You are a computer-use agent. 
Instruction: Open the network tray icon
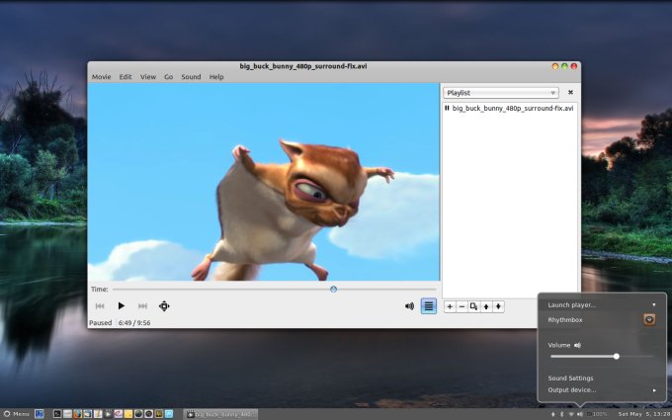[571, 414]
